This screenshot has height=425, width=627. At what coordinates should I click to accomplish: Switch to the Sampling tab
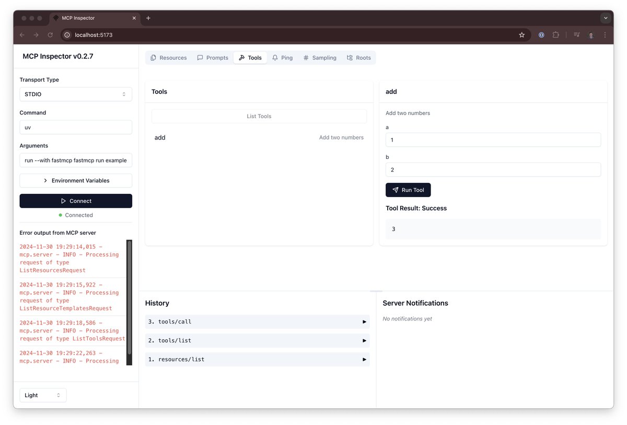tap(320, 58)
